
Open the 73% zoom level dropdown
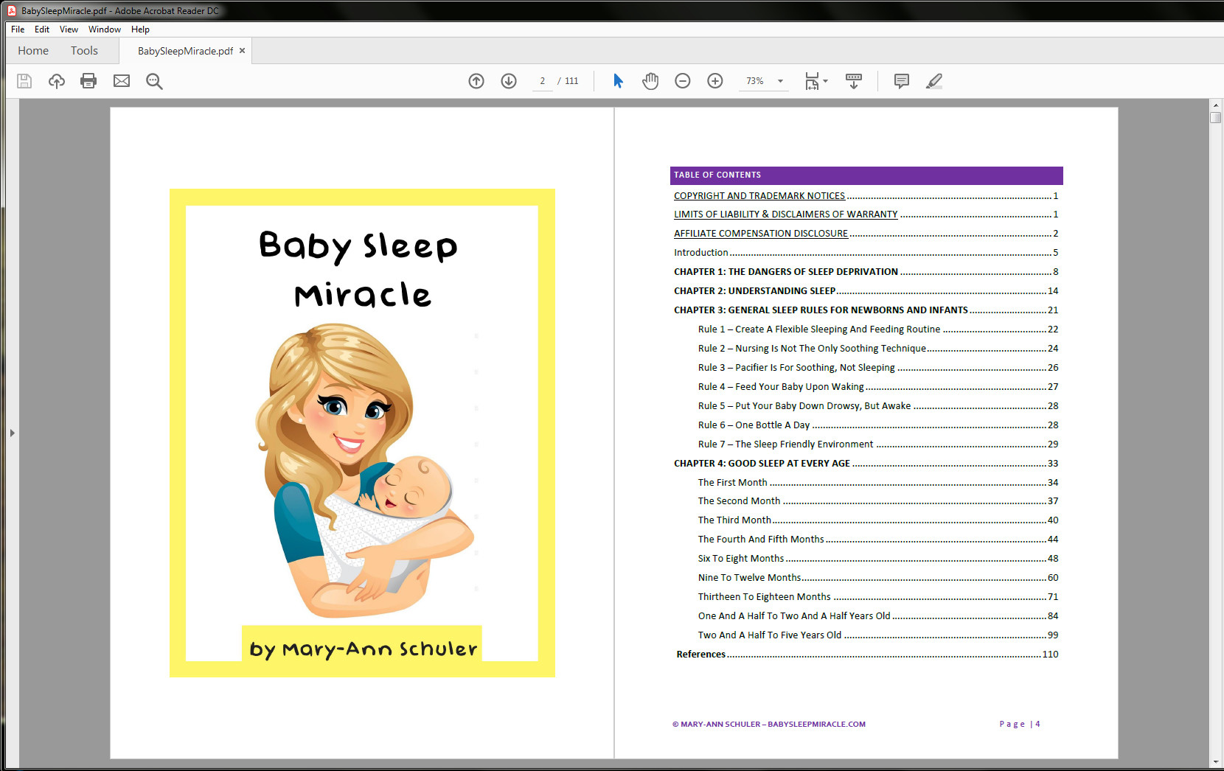pos(780,81)
